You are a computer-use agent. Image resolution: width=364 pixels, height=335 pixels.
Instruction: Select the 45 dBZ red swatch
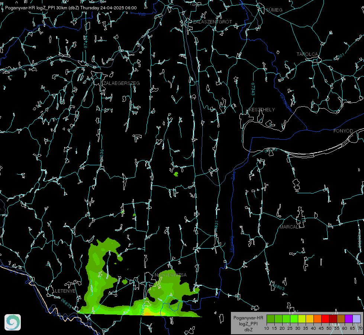(325, 319)
